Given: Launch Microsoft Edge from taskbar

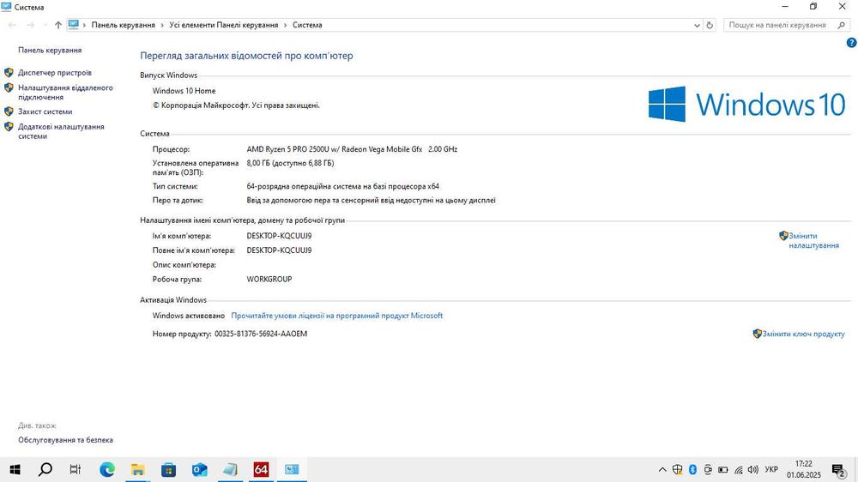Looking at the screenshot, I should tap(106, 469).
